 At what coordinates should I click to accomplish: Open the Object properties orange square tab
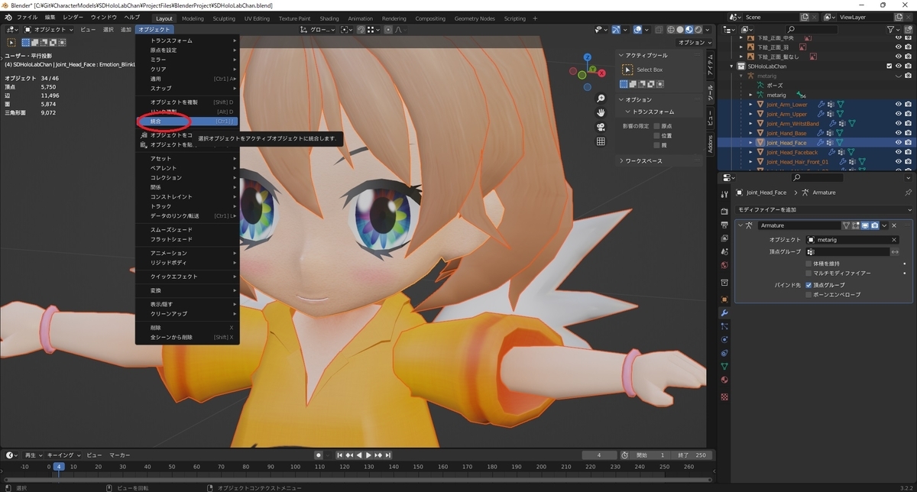click(x=724, y=299)
